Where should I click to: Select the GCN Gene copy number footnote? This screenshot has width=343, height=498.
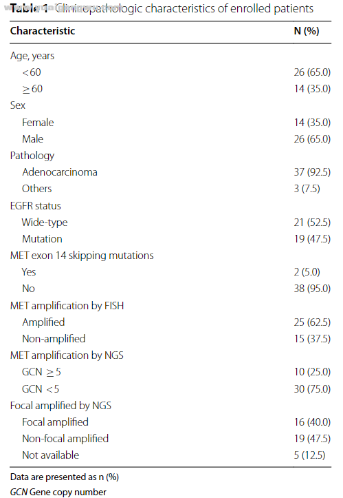pos(58,492)
